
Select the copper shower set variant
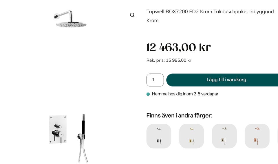tap(257, 136)
